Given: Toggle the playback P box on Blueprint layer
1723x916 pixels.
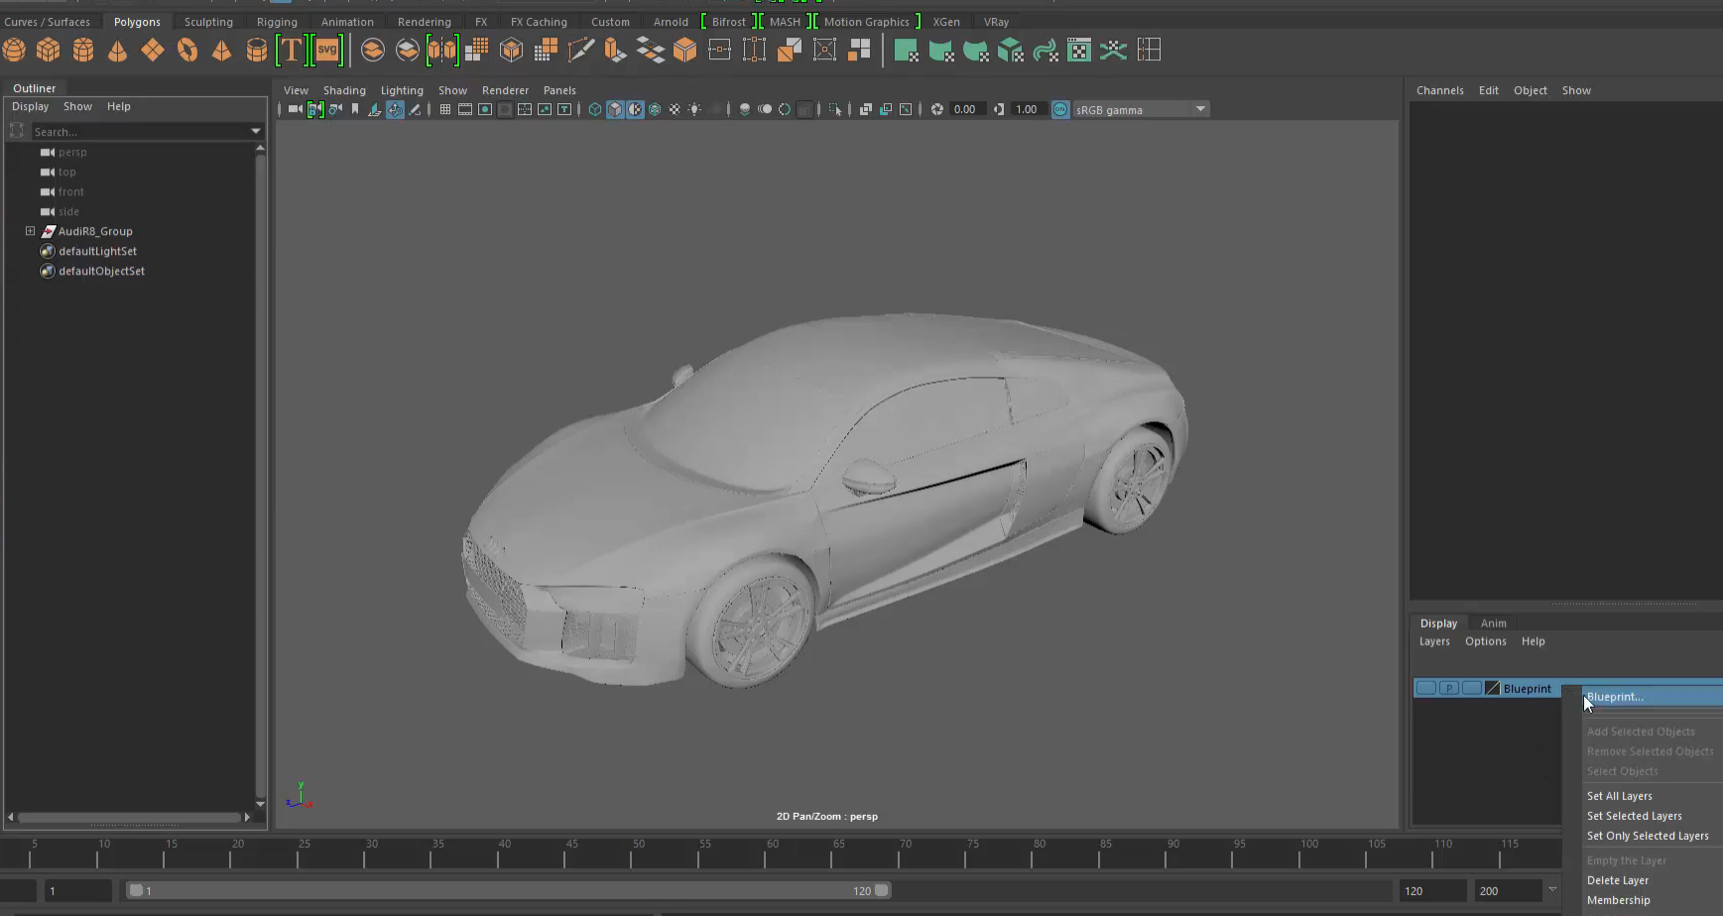Looking at the screenshot, I should (1448, 688).
